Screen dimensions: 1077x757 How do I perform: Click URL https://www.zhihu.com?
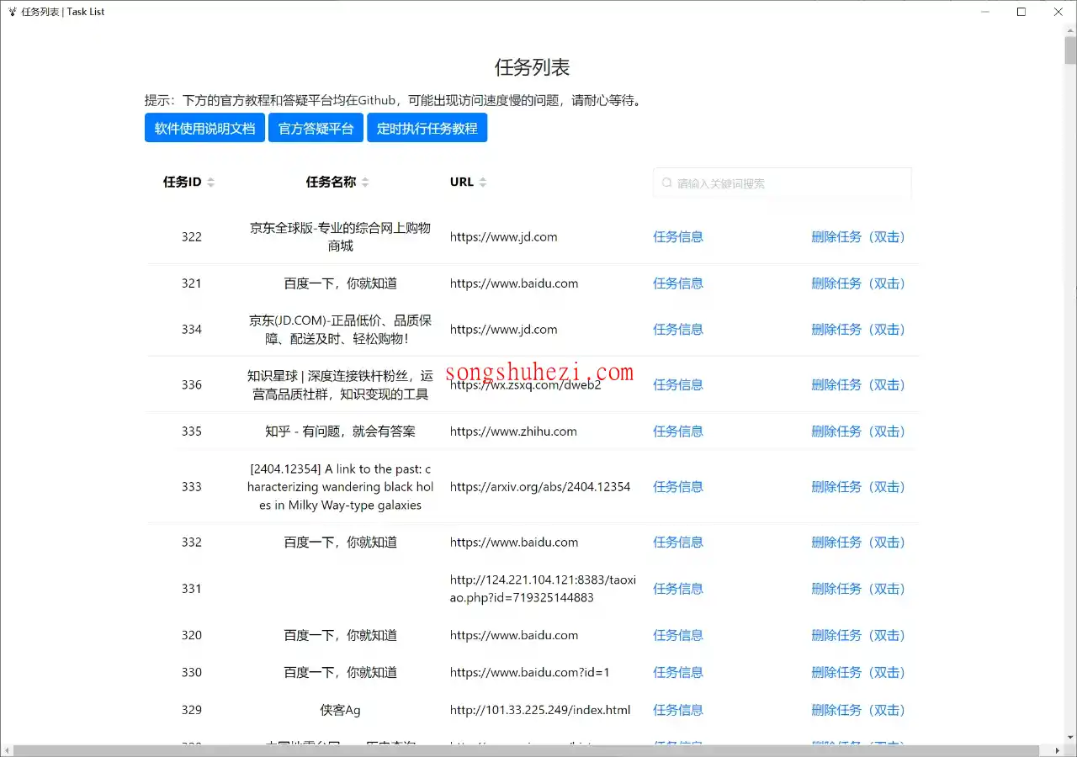coord(513,431)
